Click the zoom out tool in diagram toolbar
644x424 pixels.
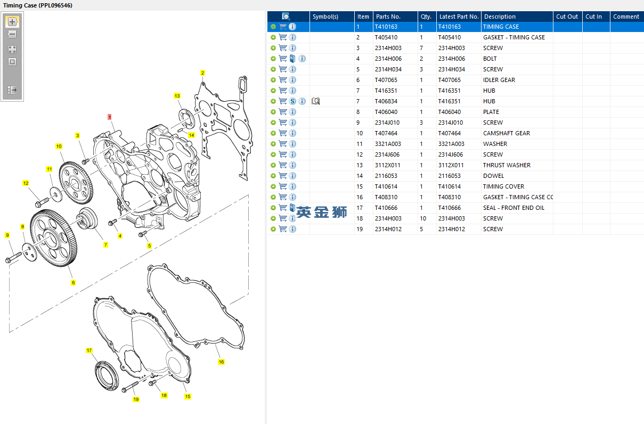(12, 34)
